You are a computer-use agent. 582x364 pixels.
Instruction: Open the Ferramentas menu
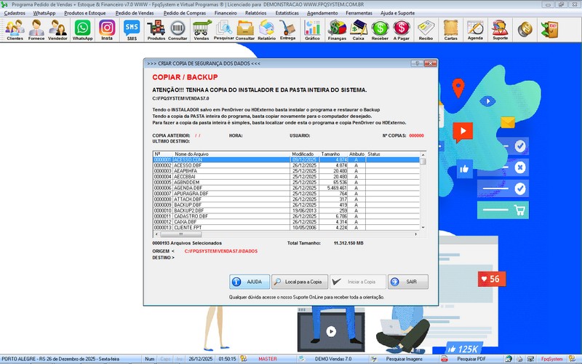point(359,13)
